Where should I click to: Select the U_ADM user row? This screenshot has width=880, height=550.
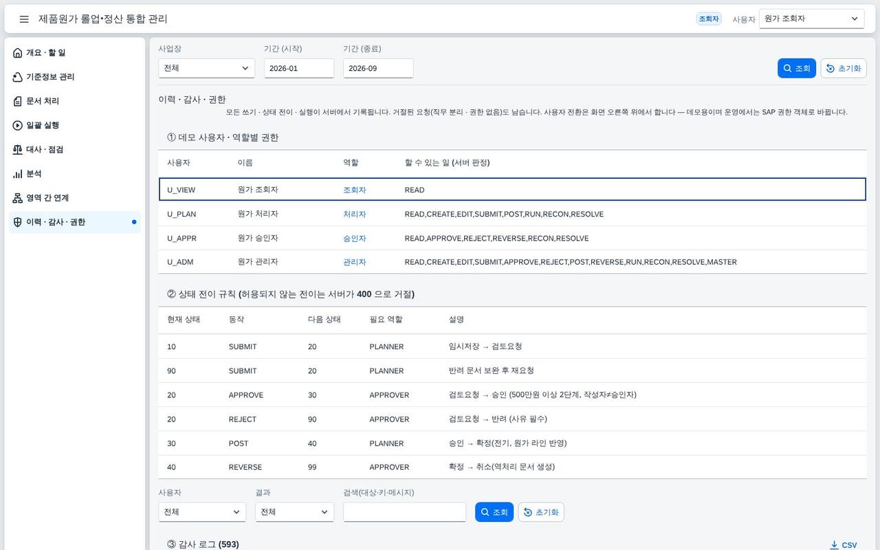tap(512, 262)
